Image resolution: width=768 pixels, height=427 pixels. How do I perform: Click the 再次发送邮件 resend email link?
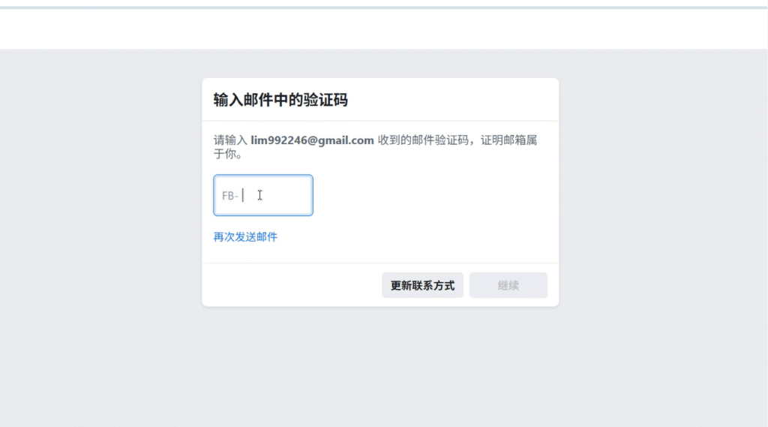245,237
